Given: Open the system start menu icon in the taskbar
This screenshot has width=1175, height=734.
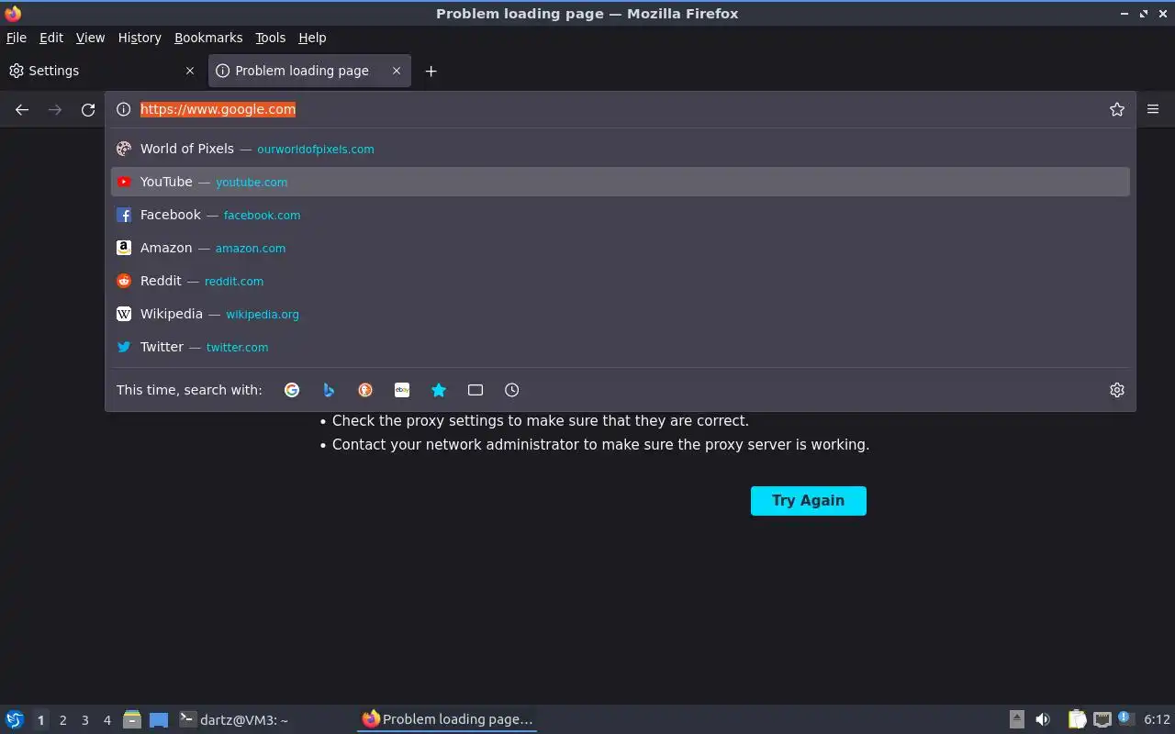Looking at the screenshot, I should (x=15, y=719).
